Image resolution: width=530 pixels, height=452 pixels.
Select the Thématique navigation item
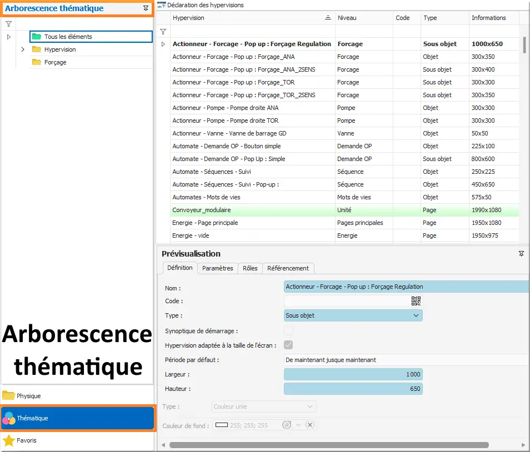pos(77,418)
